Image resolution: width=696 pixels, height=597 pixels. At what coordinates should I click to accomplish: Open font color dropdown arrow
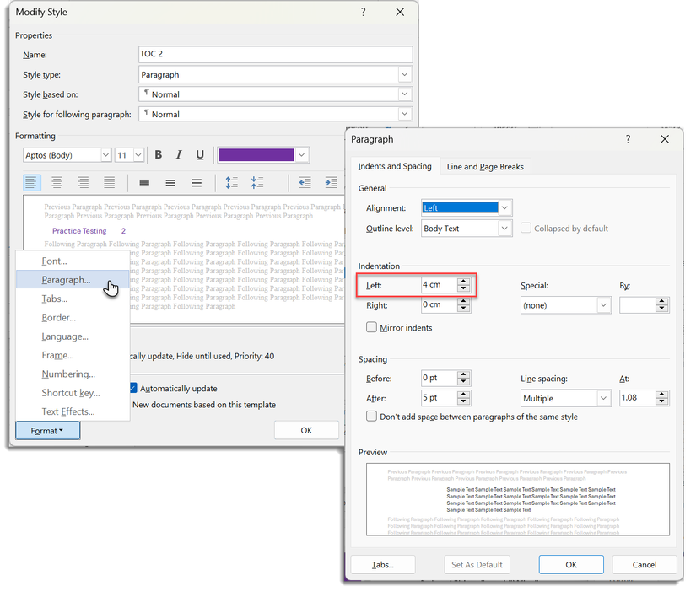point(302,155)
